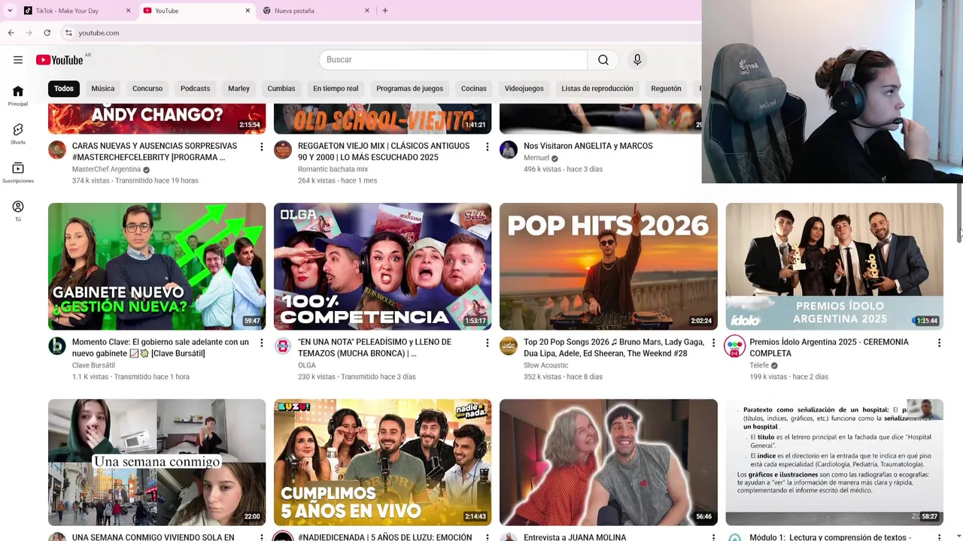Go to Principal home in sidebar
The width and height of the screenshot is (963, 541).
(18, 95)
